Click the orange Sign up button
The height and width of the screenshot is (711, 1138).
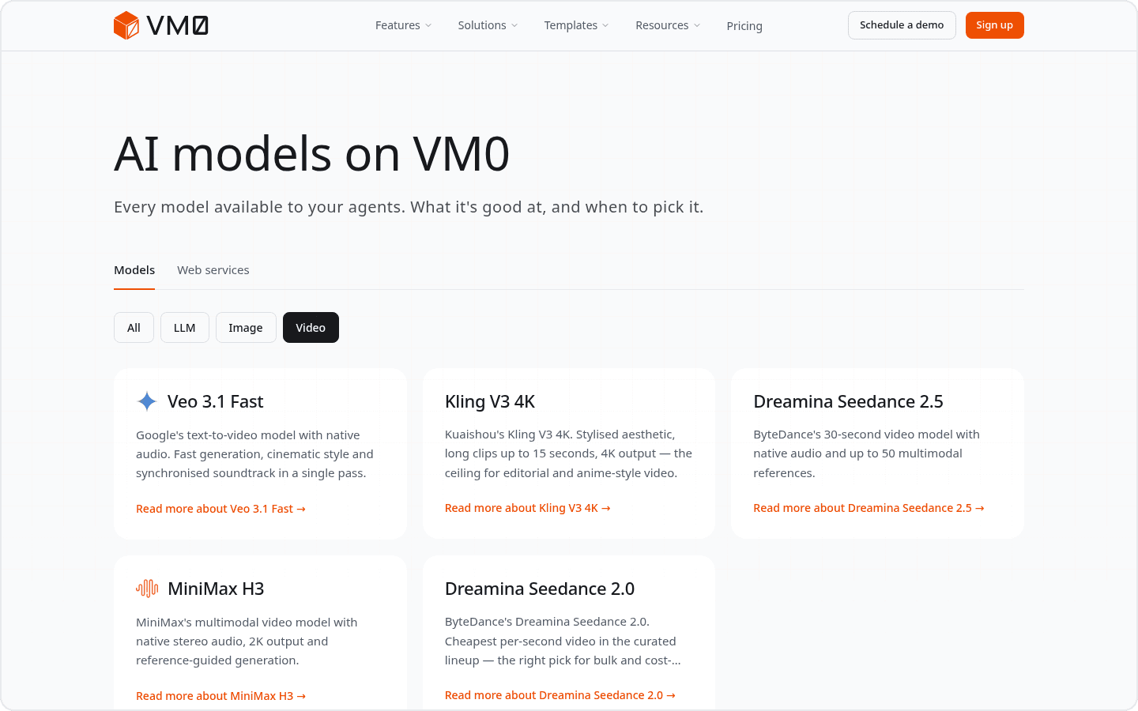point(994,25)
